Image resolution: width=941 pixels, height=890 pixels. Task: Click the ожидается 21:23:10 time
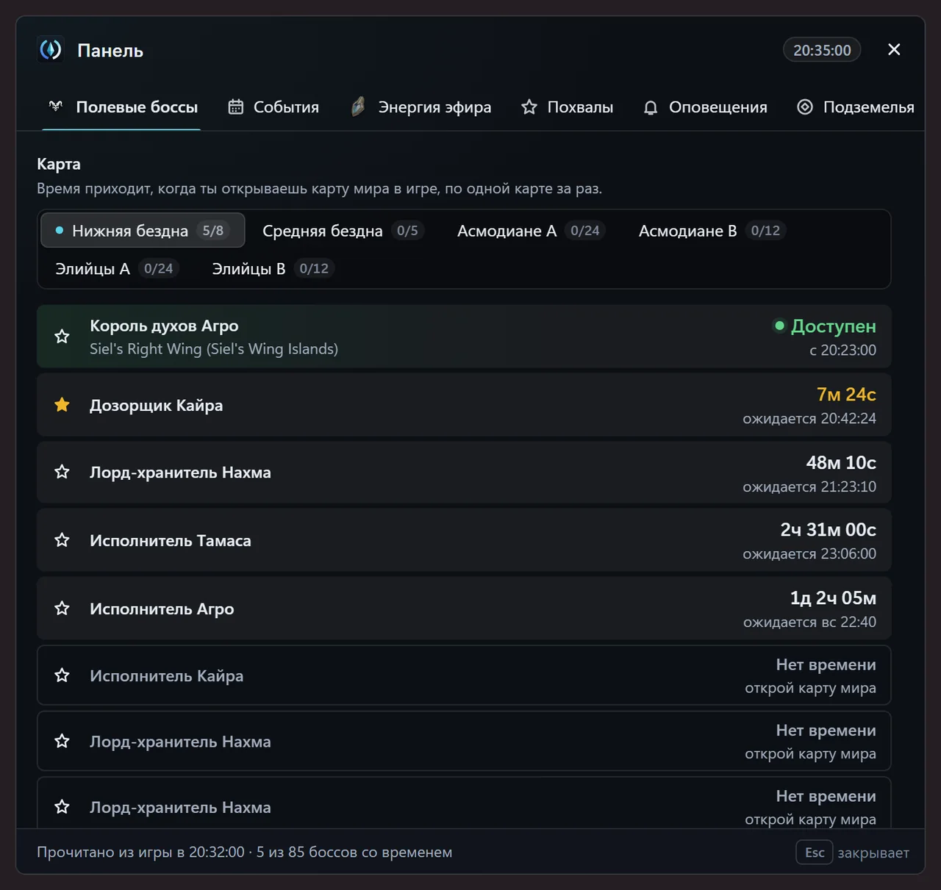809,487
